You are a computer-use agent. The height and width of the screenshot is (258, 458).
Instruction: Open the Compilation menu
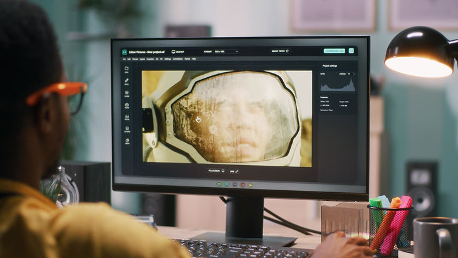[x=177, y=59]
